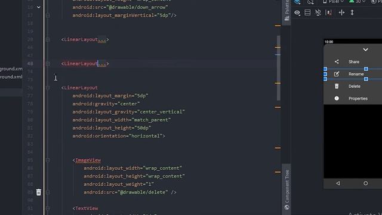The height and width of the screenshot is (215, 382).
Task: Select the Share icon in preview
Action: (x=337, y=62)
